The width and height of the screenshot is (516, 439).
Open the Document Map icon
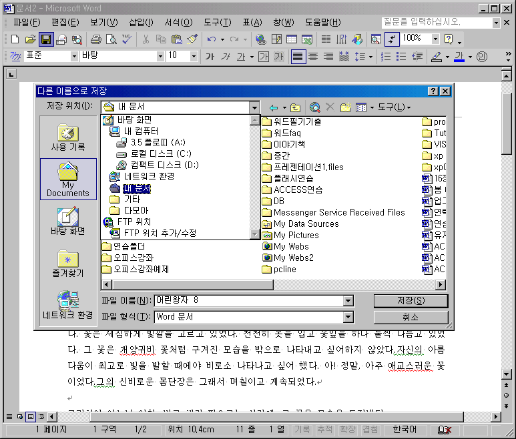pyautogui.click(x=376, y=39)
